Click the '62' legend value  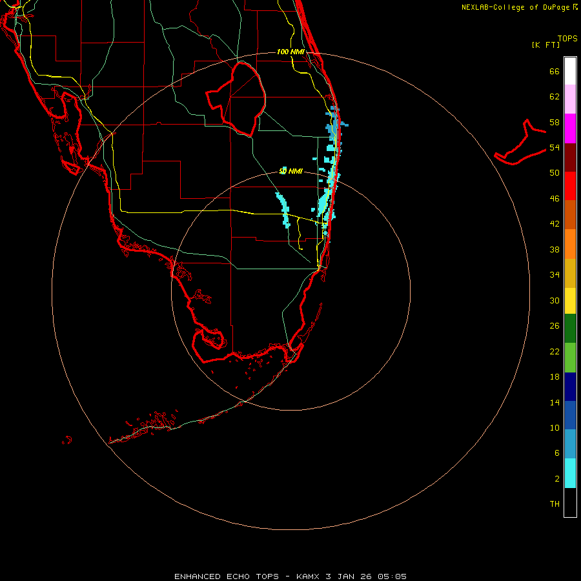pyautogui.click(x=555, y=97)
